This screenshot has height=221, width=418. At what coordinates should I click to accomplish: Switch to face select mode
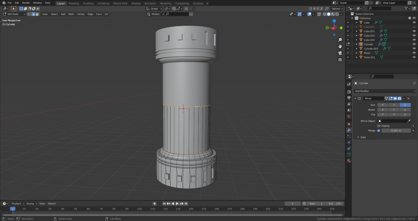(x=37, y=14)
